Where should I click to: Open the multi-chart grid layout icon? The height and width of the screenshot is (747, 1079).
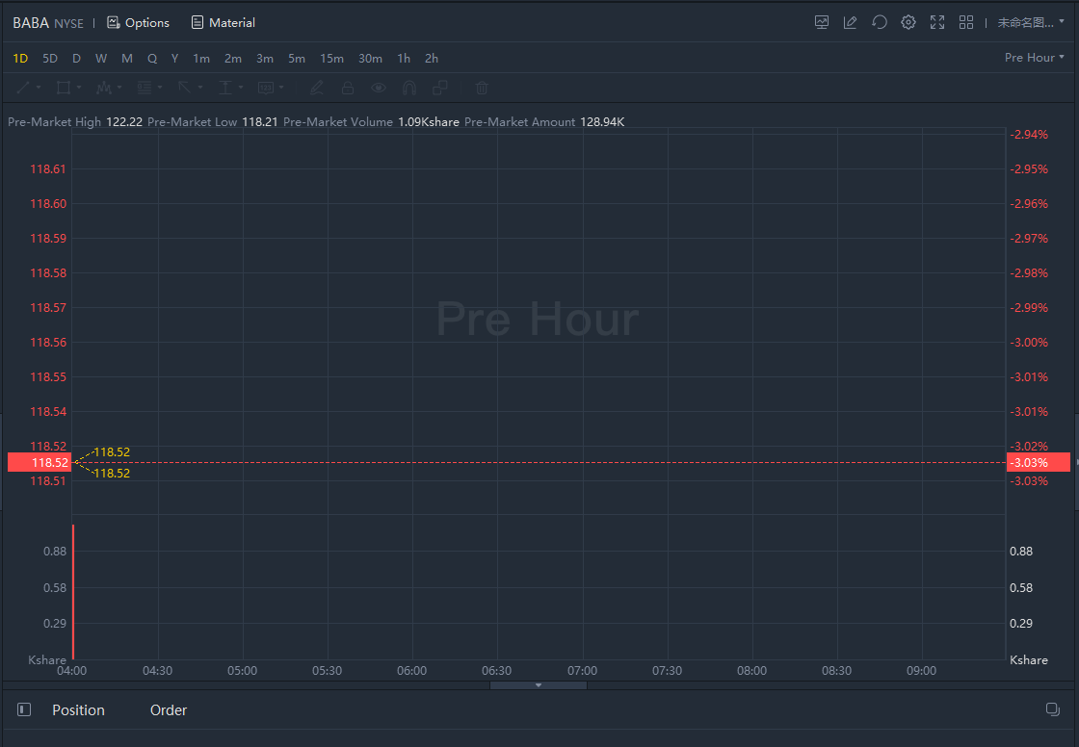(966, 22)
